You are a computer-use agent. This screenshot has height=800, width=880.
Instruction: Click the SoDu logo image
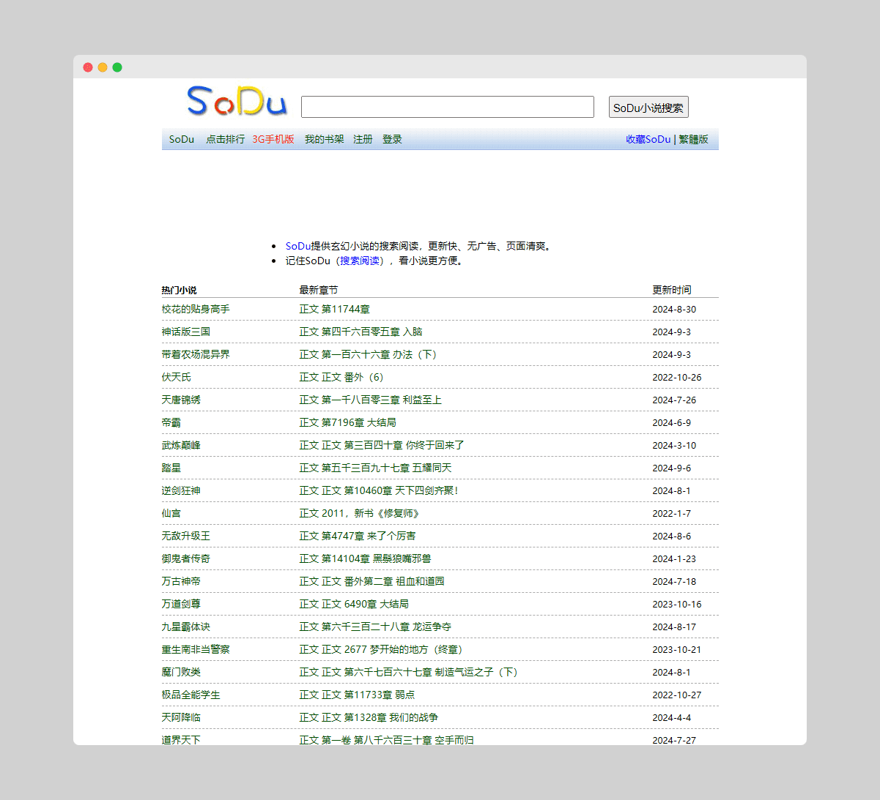tap(237, 102)
